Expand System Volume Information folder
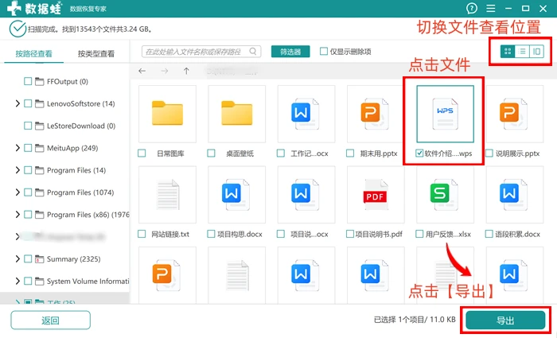The height and width of the screenshot is (338, 557). pyautogui.click(x=18, y=282)
